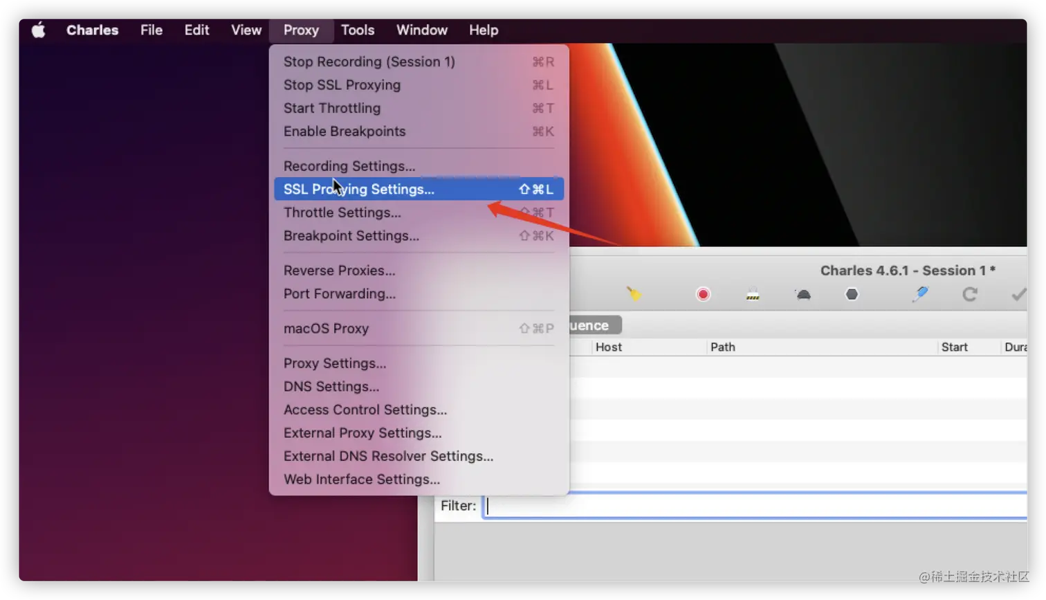Click the Filter input field
This screenshot has width=1046, height=600.
click(755, 506)
